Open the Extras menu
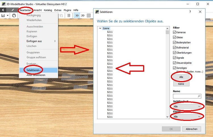Viewport: 213px width, 137px height. pos(58,10)
